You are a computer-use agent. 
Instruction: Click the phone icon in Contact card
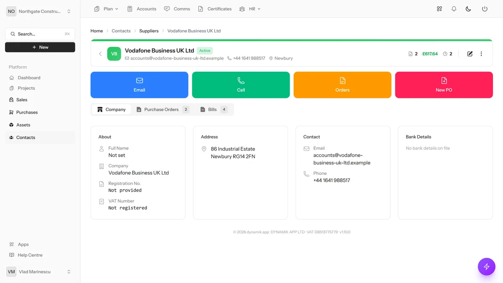[306, 174]
